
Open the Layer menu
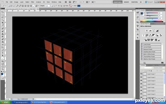[x=22, y=2]
